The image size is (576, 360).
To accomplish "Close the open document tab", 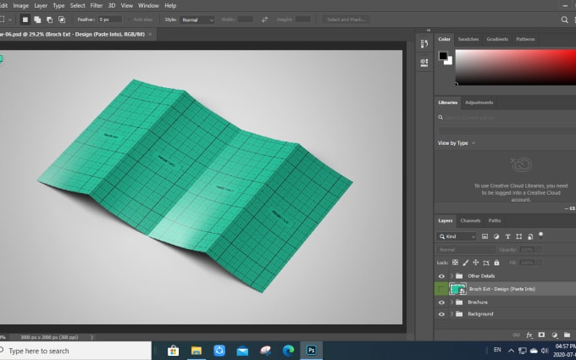I will coord(150,34).
